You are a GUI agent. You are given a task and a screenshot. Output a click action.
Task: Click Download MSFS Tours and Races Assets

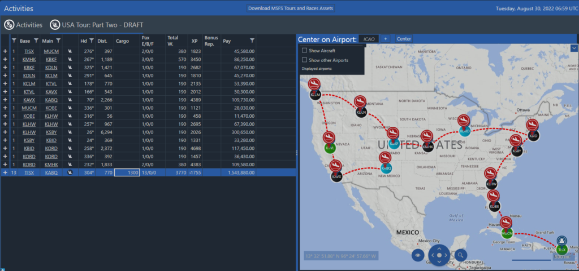pos(291,8)
